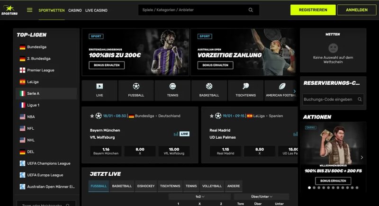Favorite the Real Madrid match star
The image size is (379, 206).
tap(211, 116)
